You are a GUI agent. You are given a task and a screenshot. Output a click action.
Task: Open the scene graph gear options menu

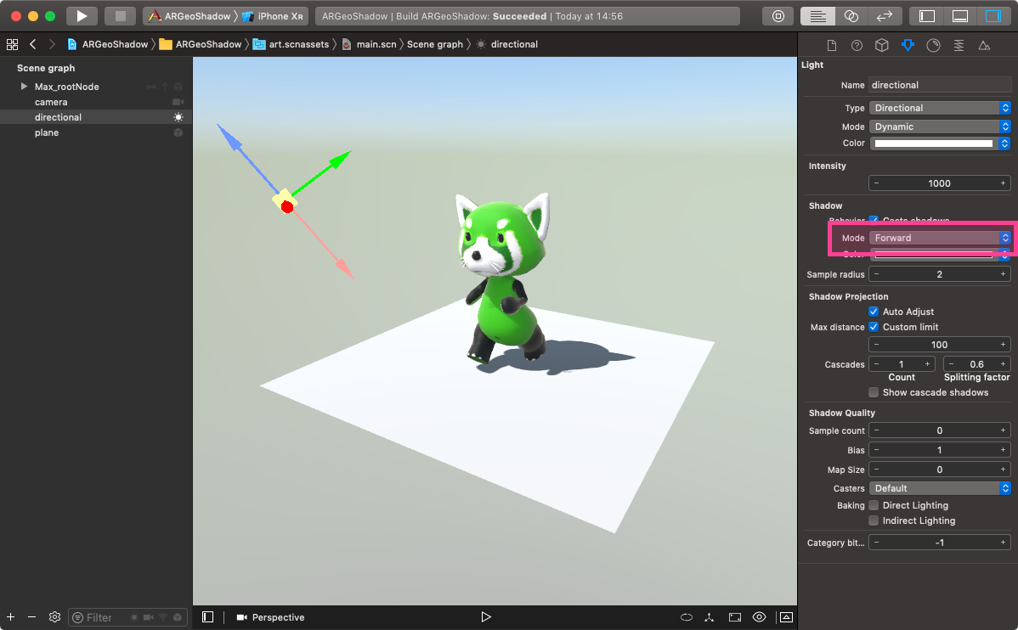click(x=54, y=617)
